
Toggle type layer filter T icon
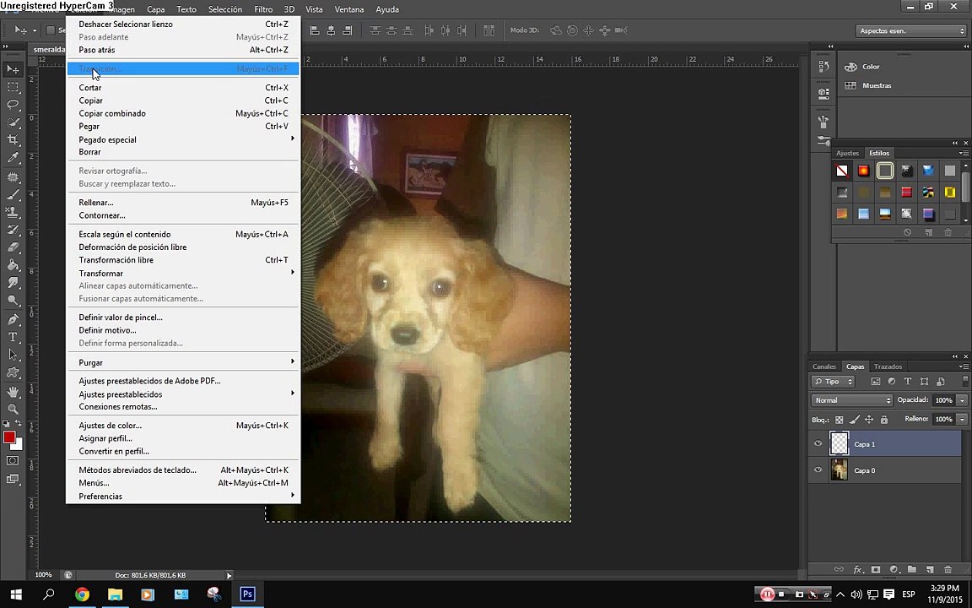pos(908,382)
